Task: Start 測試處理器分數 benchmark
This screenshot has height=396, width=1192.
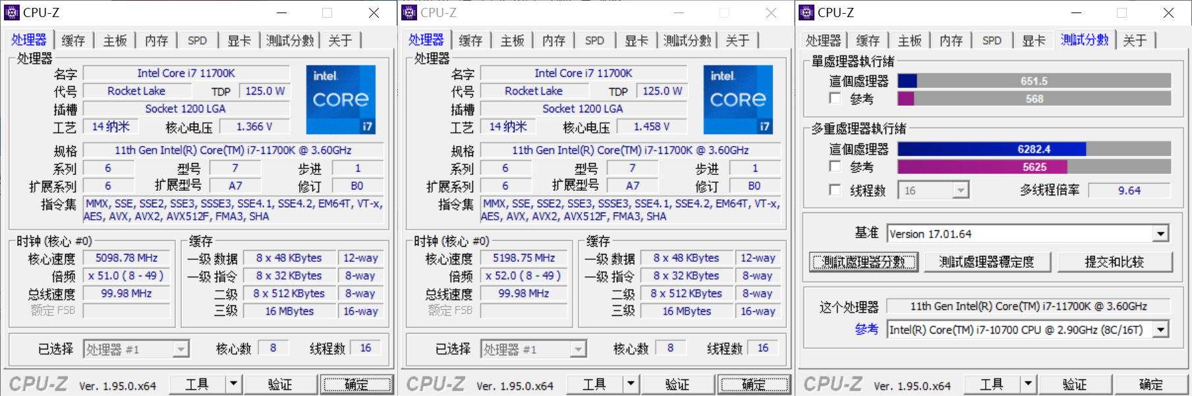Action: pyautogui.click(x=864, y=262)
